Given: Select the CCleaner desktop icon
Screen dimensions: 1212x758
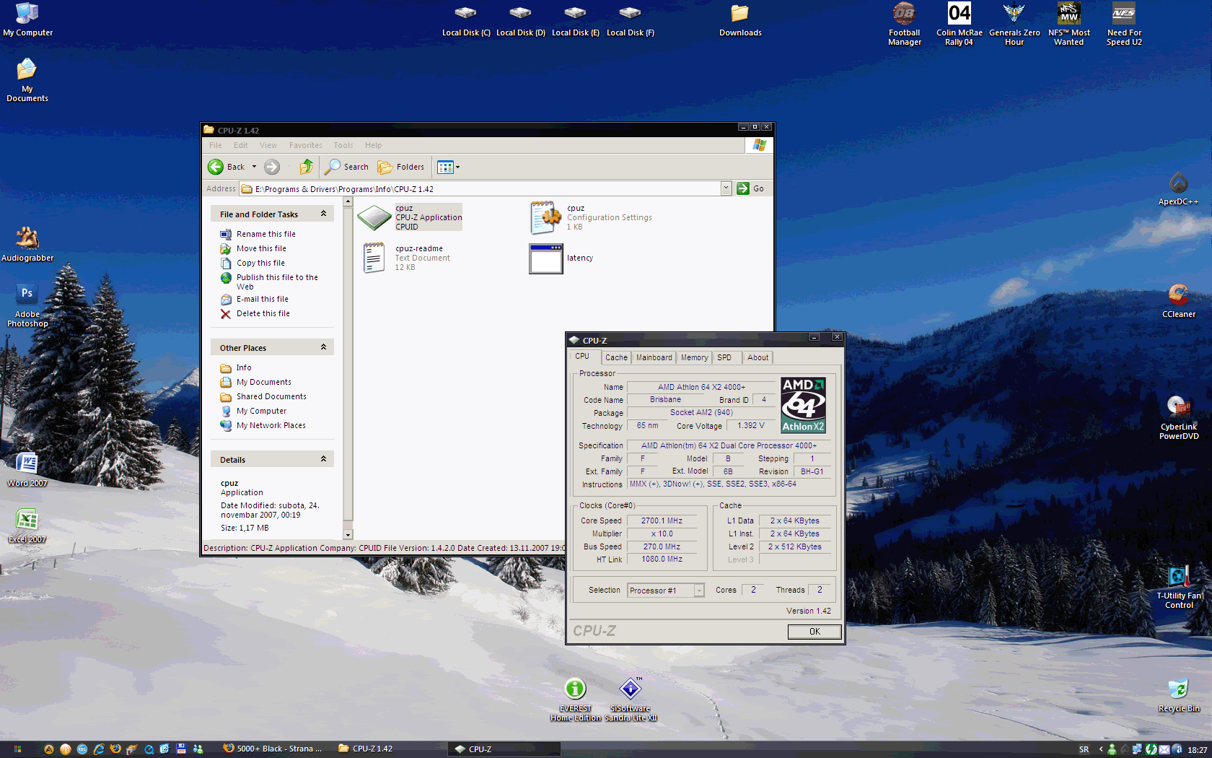Looking at the screenshot, I should tap(1178, 301).
